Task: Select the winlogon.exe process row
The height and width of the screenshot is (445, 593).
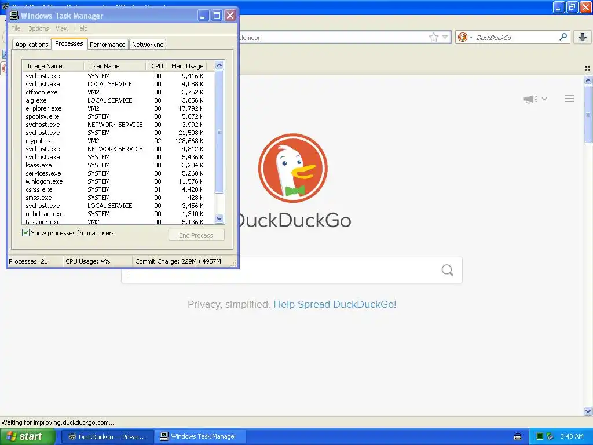Action: point(118,181)
